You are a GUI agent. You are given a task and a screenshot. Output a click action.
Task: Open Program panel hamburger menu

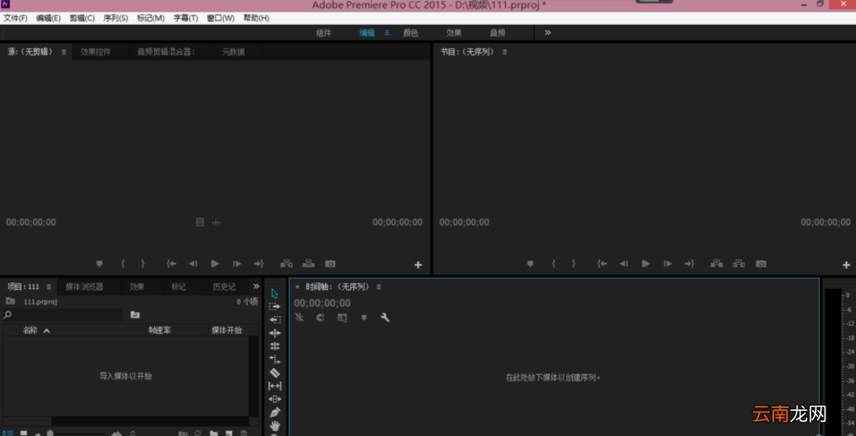click(x=505, y=52)
